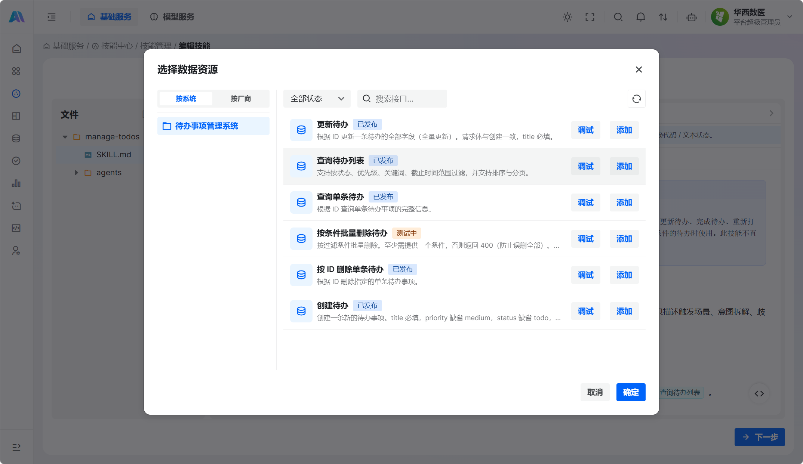This screenshot has width=803, height=464.
Task: Open the check-circle sidebar icon
Action: click(x=16, y=161)
